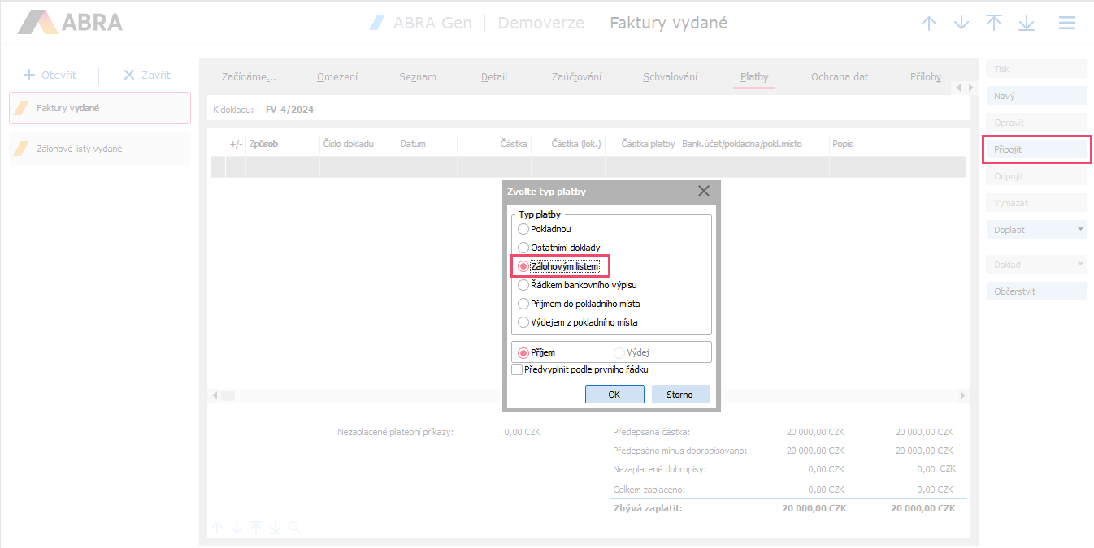Screen dimensions: 1094x548
Task: Expand the Doplatit dropdown arrow
Action: point(1080,230)
